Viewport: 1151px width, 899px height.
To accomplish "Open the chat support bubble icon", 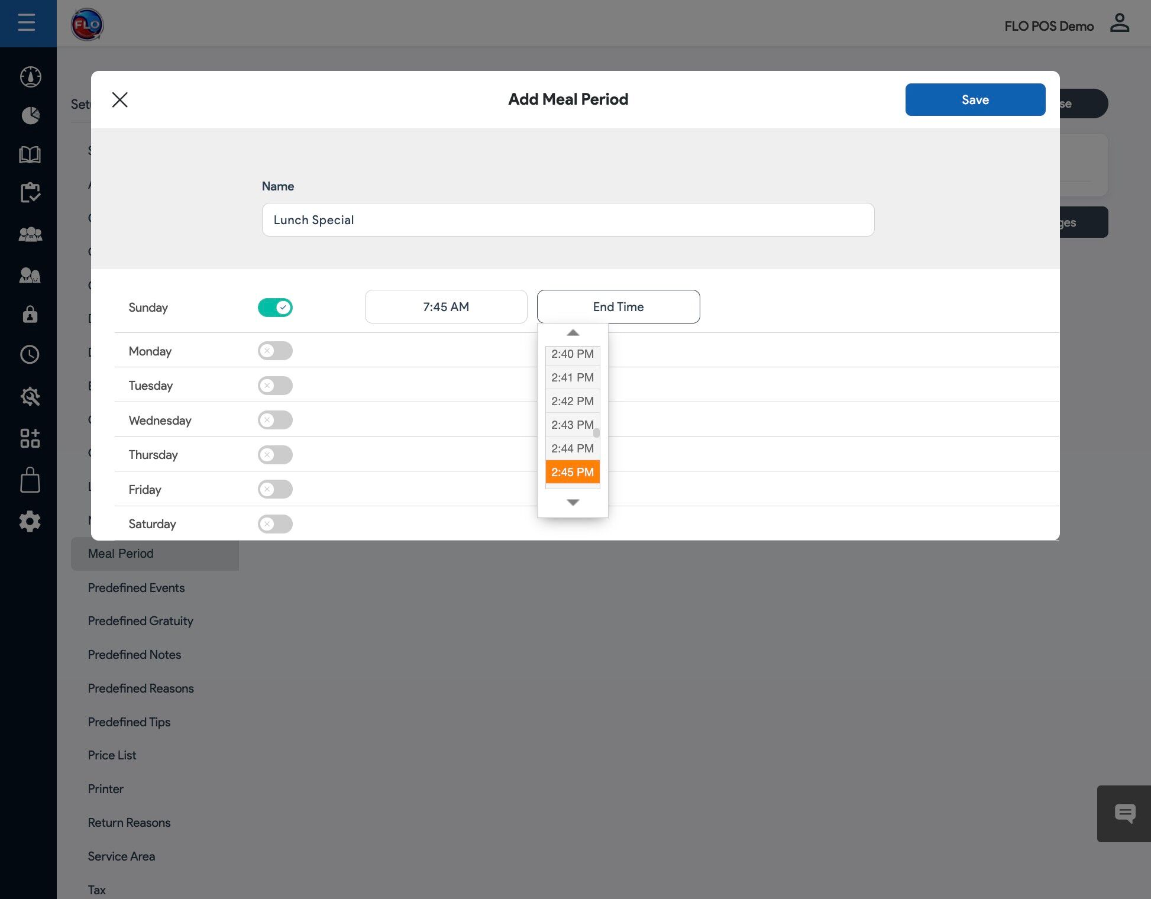I will click(1124, 814).
